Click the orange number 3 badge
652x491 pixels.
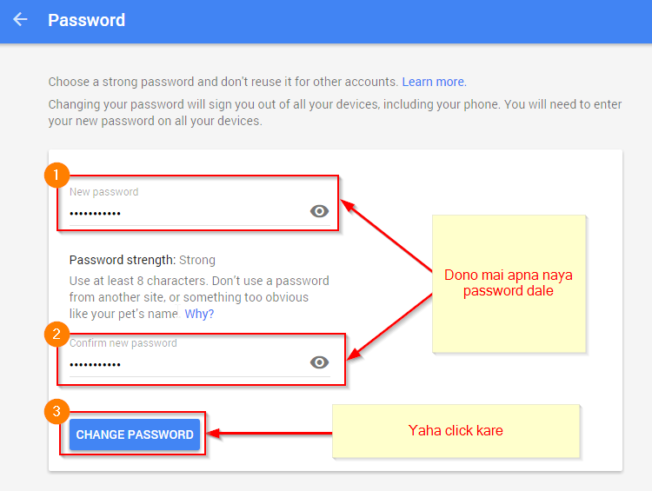(57, 411)
